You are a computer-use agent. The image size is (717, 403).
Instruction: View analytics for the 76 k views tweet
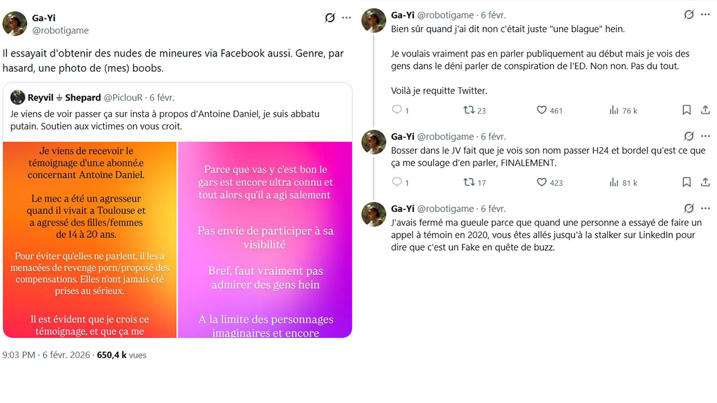(x=614, y=110)
